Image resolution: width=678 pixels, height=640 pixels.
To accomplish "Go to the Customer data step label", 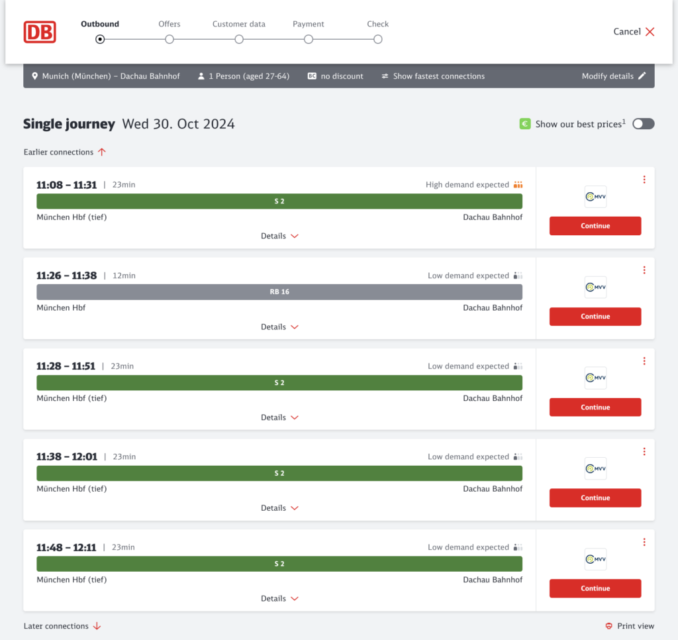I will click(x=238, y=24).
